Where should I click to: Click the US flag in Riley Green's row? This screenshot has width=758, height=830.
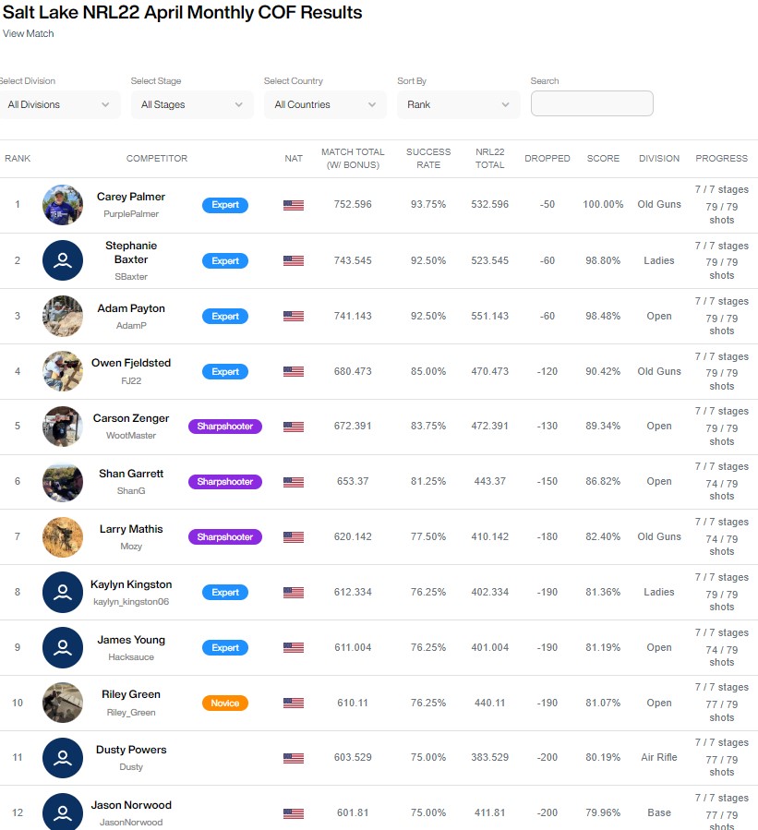[x=294, y=703]
